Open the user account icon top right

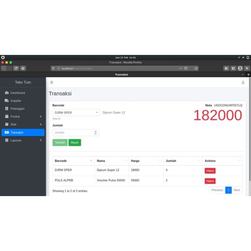click(x=243, y=82)
